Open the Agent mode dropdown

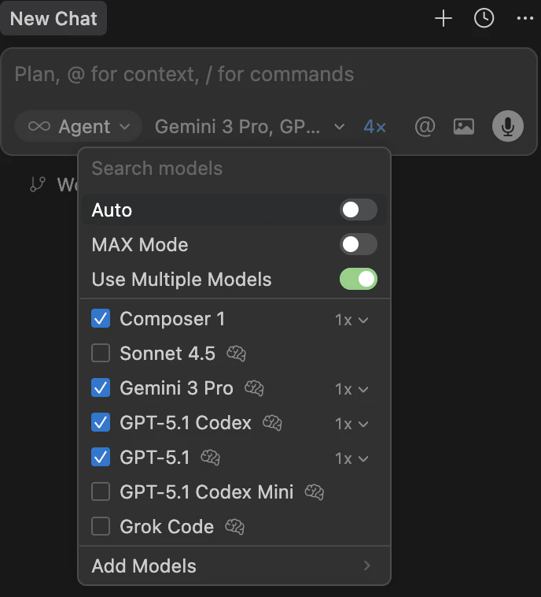(79, 126)
